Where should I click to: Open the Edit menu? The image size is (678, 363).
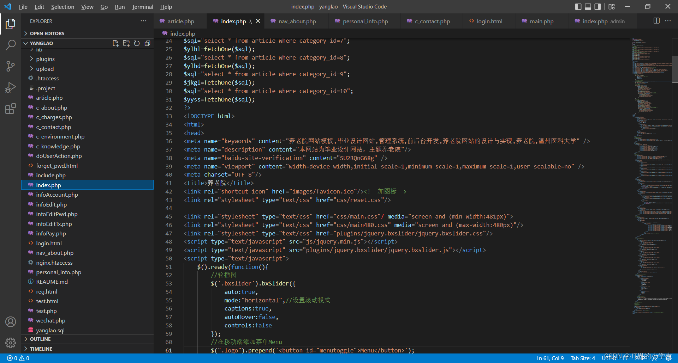[39, 7]
